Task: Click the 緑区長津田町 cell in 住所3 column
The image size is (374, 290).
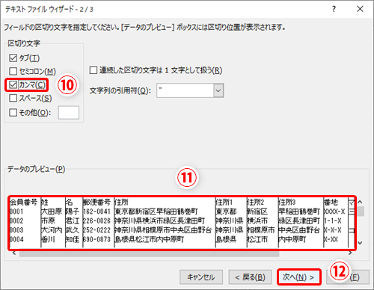Action: pos(299,220)
